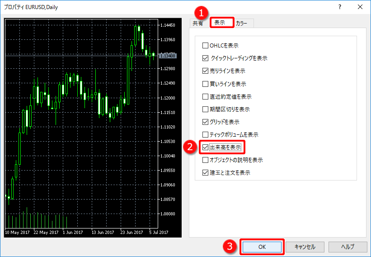The width and height of the screenshot is (371, 257).
Task: Open help with ヘルプ button
Action: pos(348,247)
